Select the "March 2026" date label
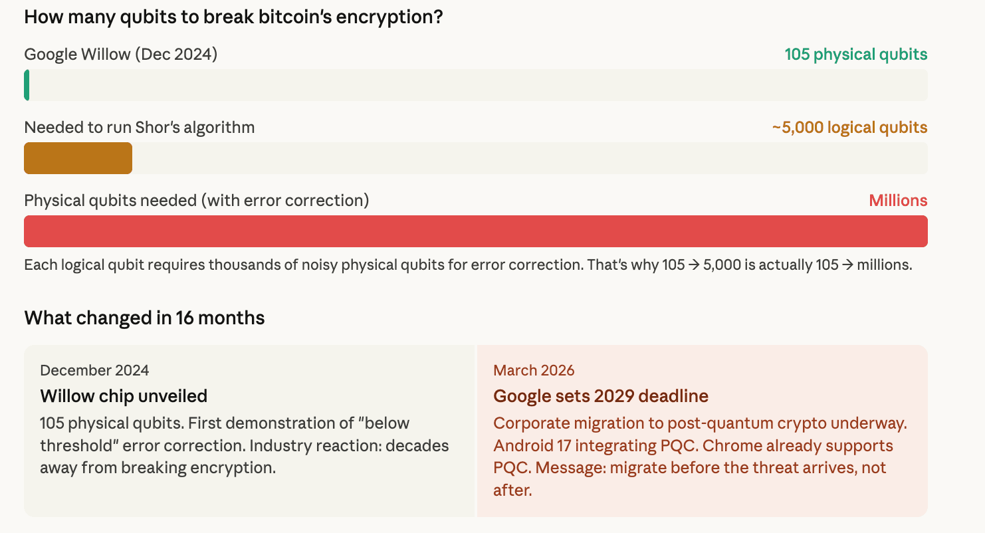 [534, 370]
